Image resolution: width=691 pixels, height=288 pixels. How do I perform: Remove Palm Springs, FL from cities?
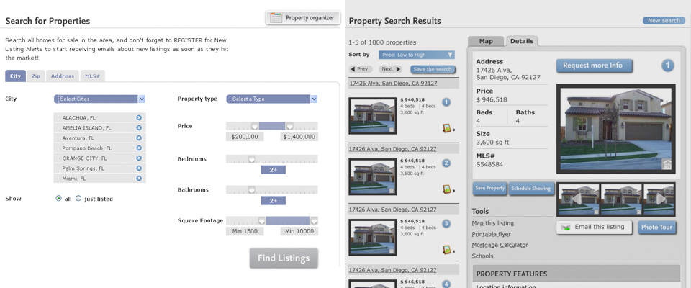click(x=139, y=168)
